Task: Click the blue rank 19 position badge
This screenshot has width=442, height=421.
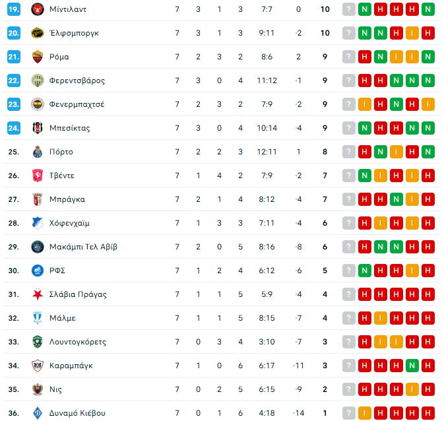Action: [x=14, y=9]
